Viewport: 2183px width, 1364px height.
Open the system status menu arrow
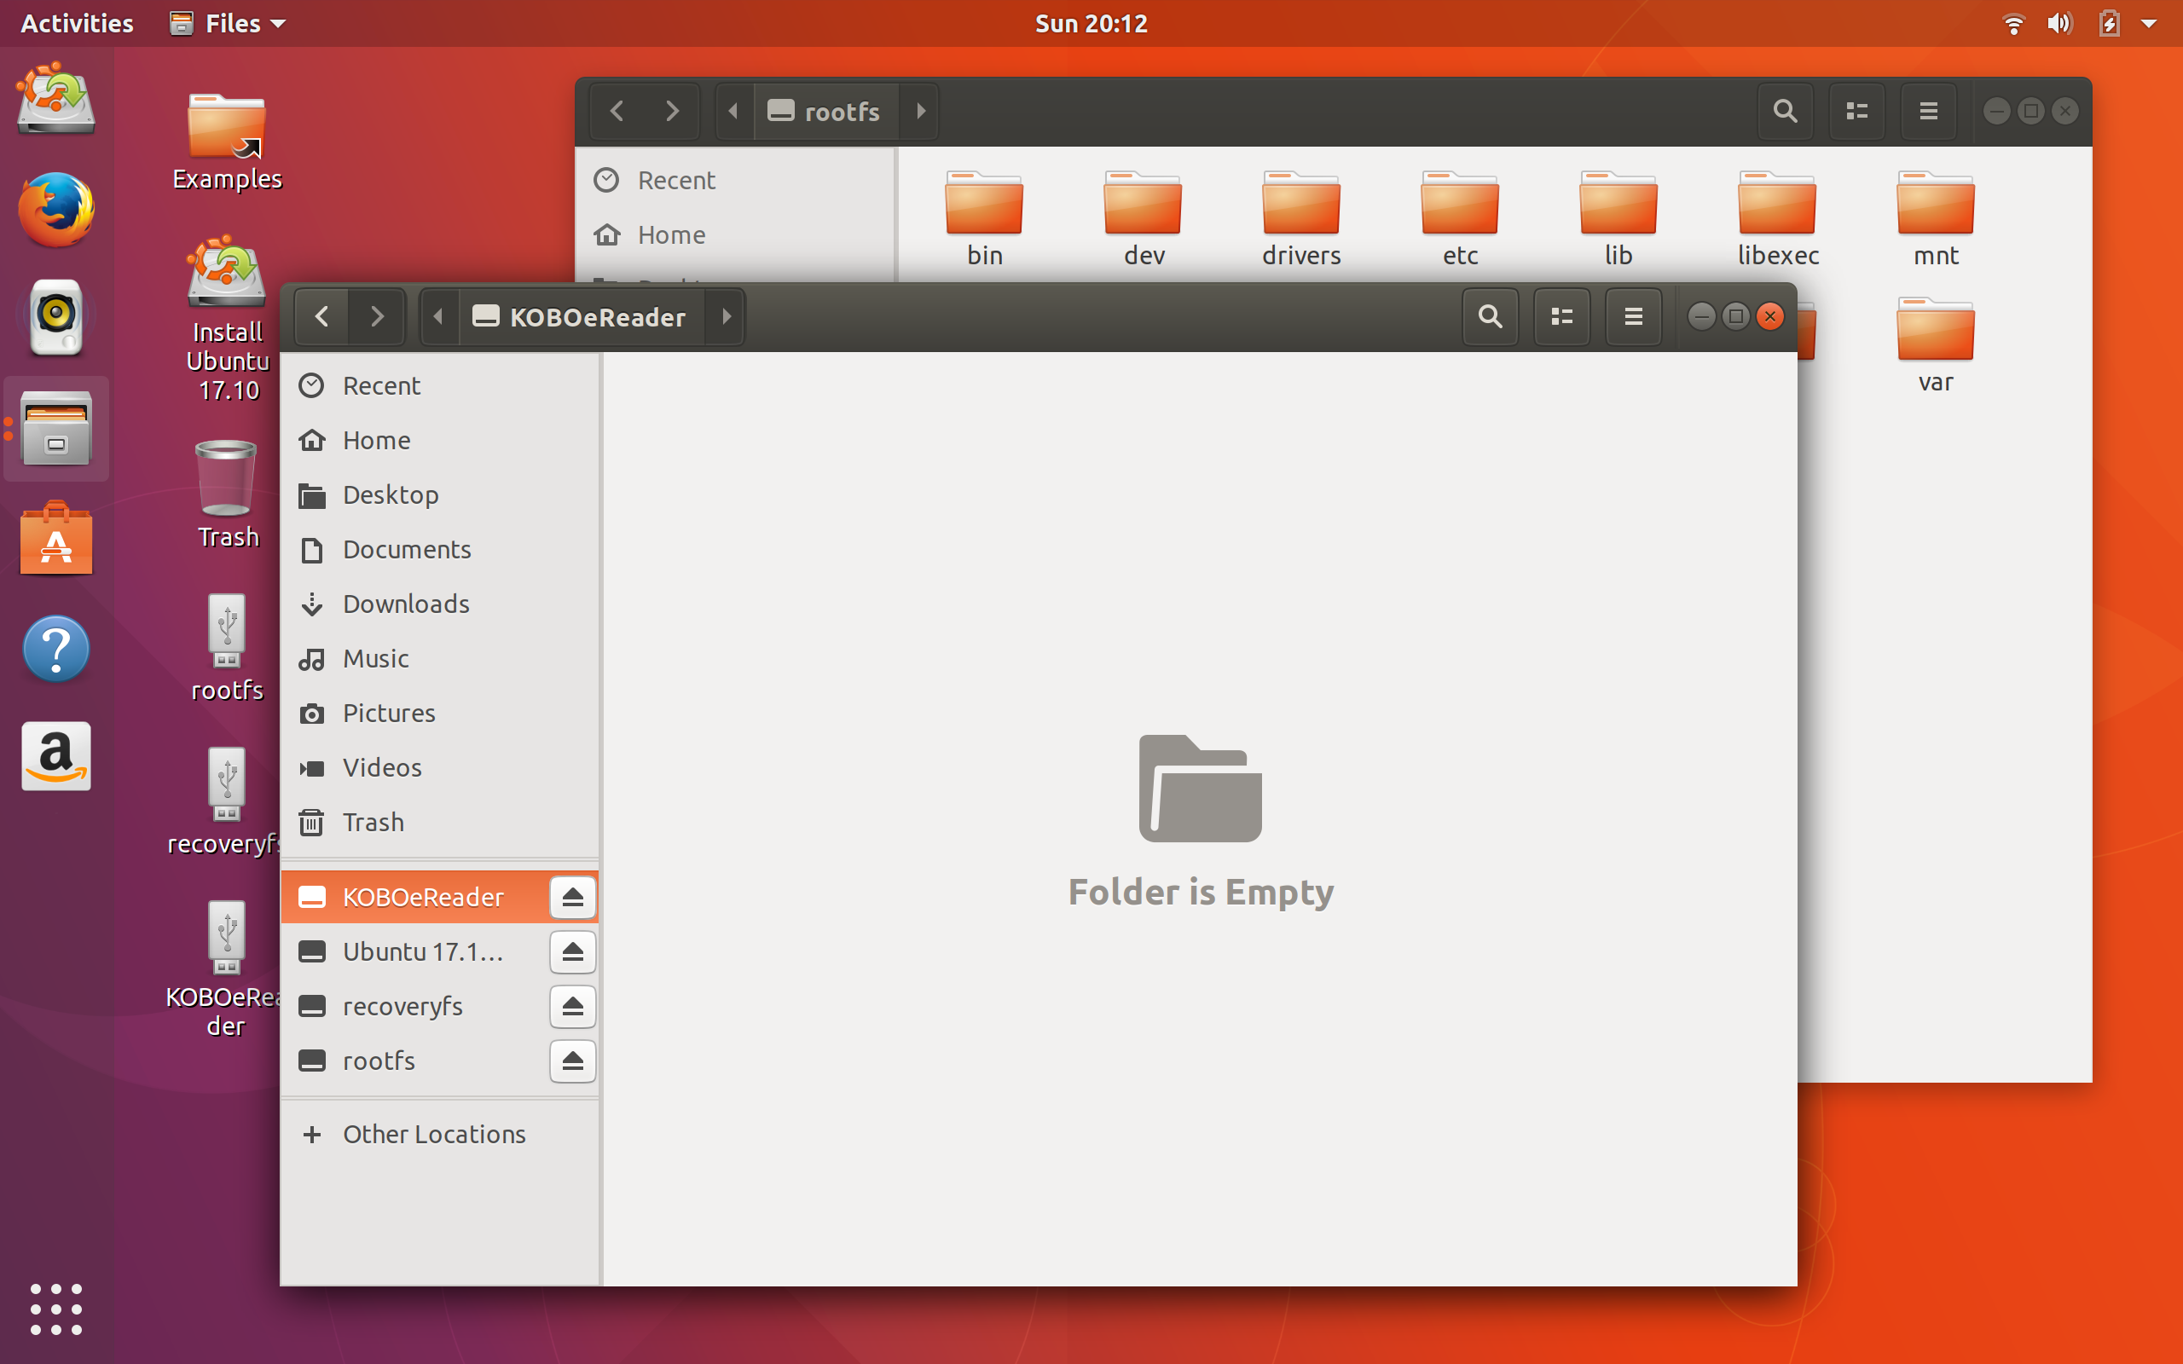coord(2149,24)
